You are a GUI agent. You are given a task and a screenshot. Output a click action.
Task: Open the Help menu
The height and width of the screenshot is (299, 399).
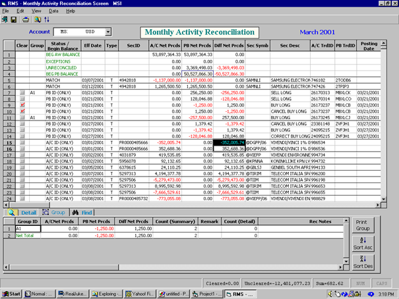pyautogui.click(x=71, y=11)
